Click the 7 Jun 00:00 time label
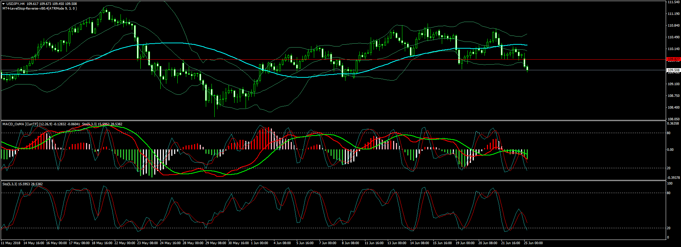 [328, 243]
